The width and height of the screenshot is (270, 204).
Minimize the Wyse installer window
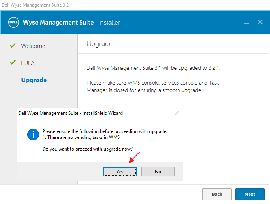(x=246, y=23)
